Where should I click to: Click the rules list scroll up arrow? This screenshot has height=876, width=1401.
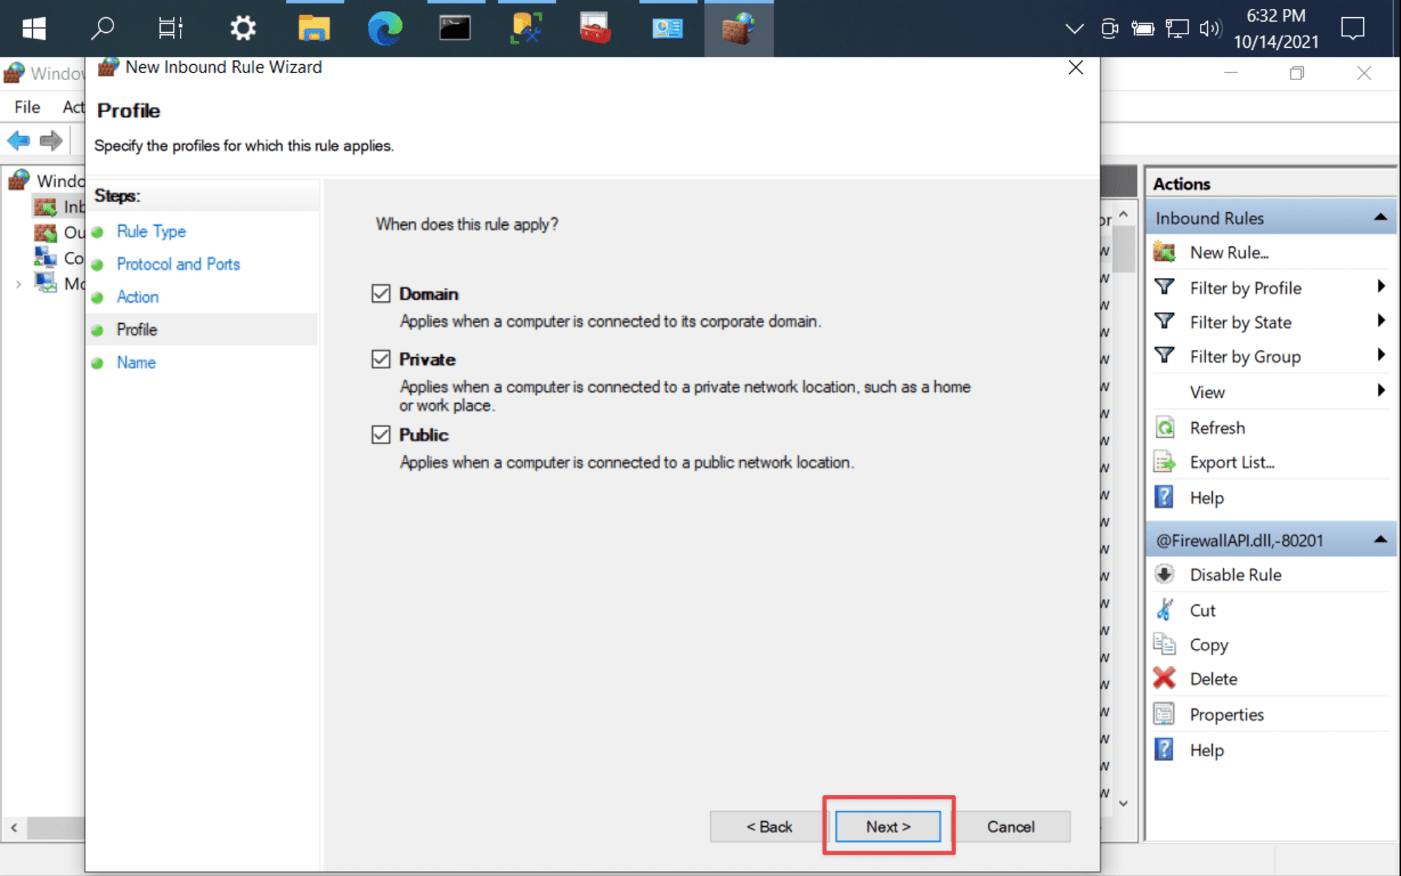click(1123, 214)
